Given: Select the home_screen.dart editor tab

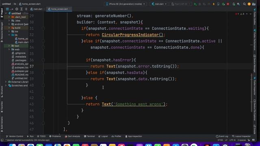Looking at the screenshot, I should tap(59, 9).
